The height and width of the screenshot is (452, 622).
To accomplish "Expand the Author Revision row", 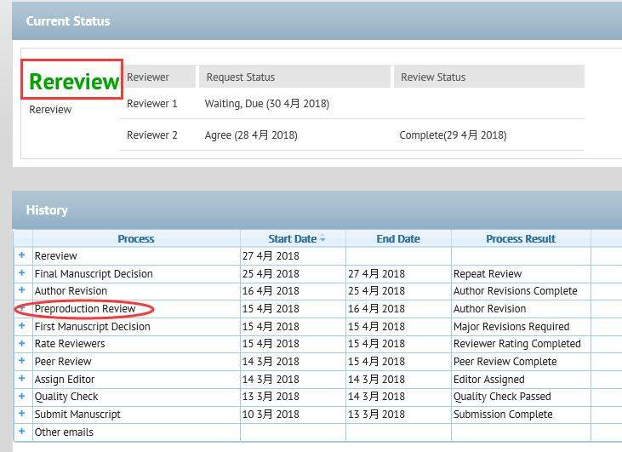I will (22, 291).
